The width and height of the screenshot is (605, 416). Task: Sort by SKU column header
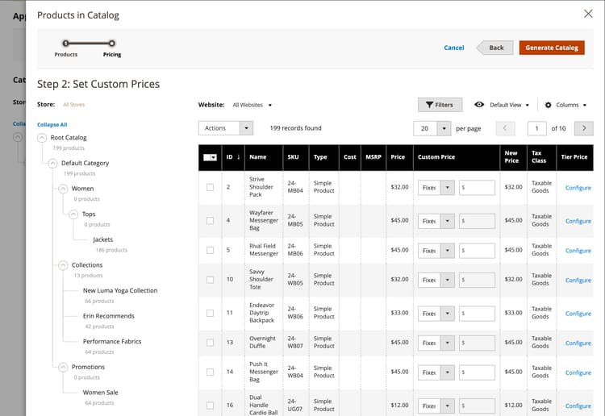(x=295, y=157)
